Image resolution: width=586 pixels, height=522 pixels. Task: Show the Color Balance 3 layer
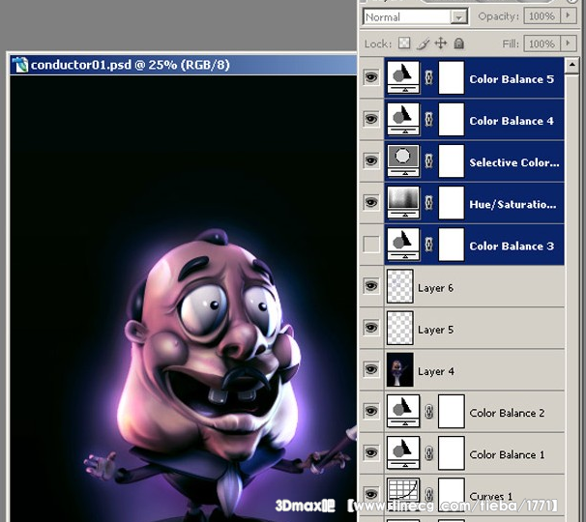[371, 245]
